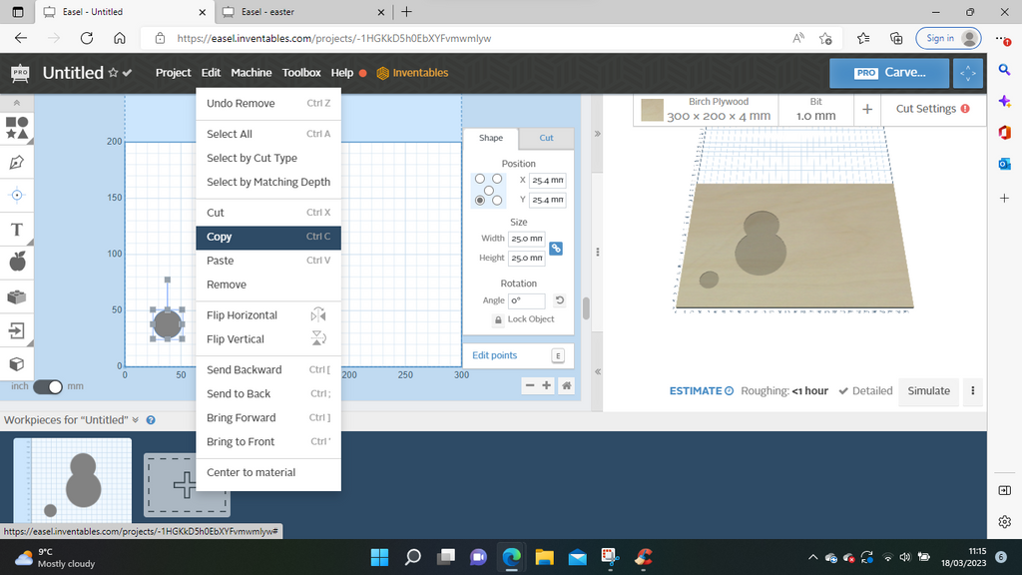
Task: Open the apple icon library
Action: tap(17, 263)
